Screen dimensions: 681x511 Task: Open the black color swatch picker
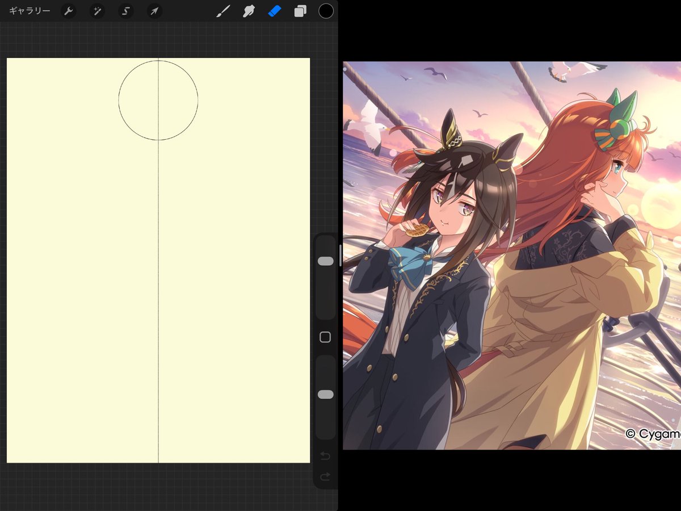pyautogui.click(x=326, y=11)
